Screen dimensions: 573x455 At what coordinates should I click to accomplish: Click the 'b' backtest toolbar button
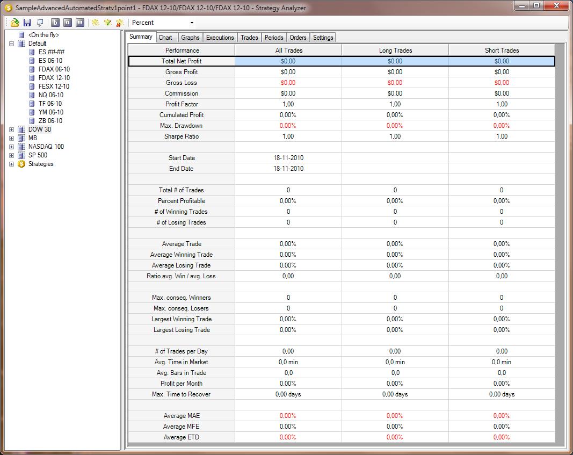click(55, 23)
